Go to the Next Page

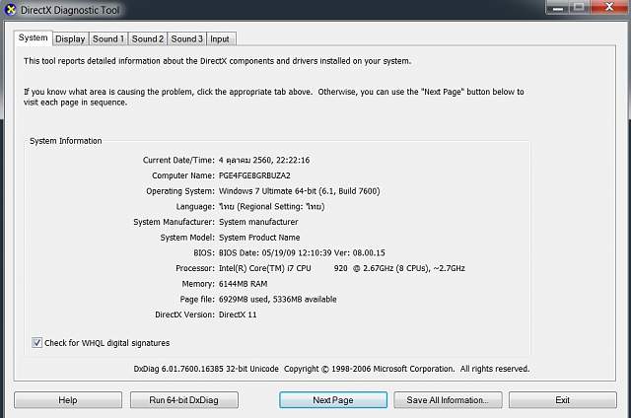333,400
